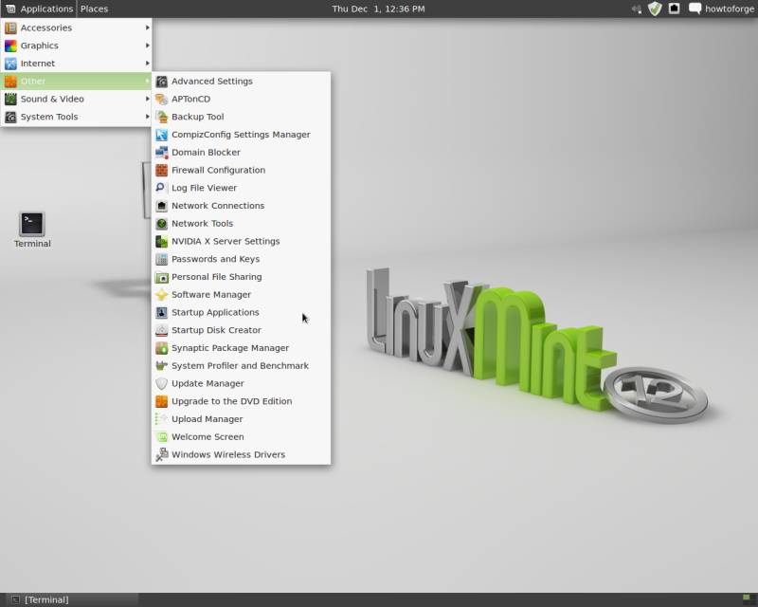Click the Upgrade to DVD Edition icon
This screenshot has width=758, height=607.
pos(161,401)
